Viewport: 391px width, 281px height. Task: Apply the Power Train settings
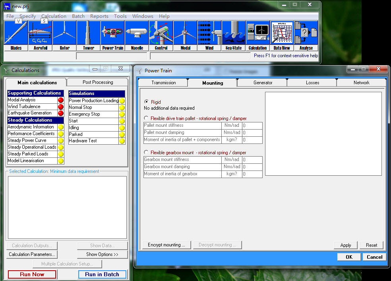pos(346,245)
